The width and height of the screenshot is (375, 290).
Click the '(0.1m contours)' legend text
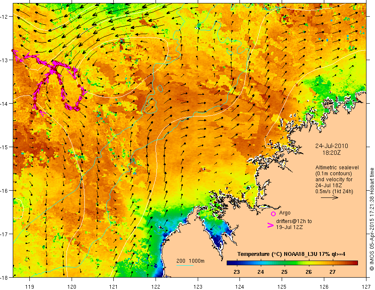(333, 174)
